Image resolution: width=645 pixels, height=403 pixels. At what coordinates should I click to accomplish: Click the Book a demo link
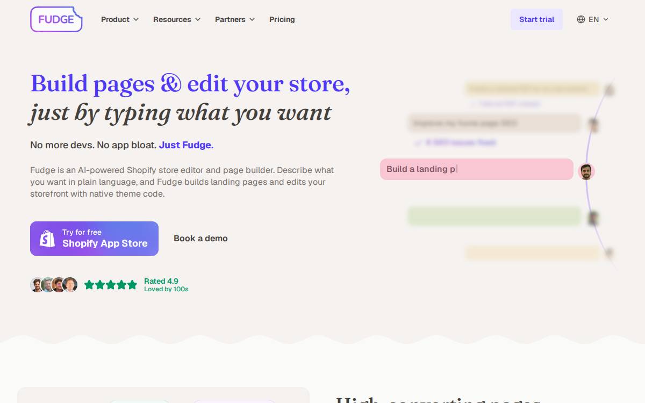[x=200, y=239]
